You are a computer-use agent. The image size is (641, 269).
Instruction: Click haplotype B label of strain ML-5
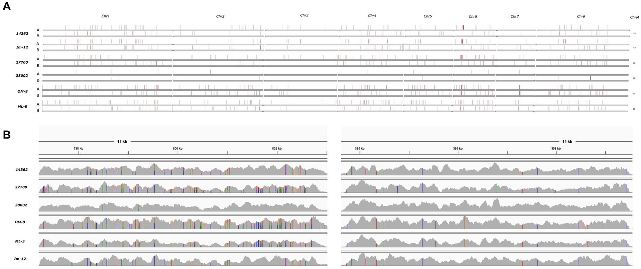tap(38, 111)
